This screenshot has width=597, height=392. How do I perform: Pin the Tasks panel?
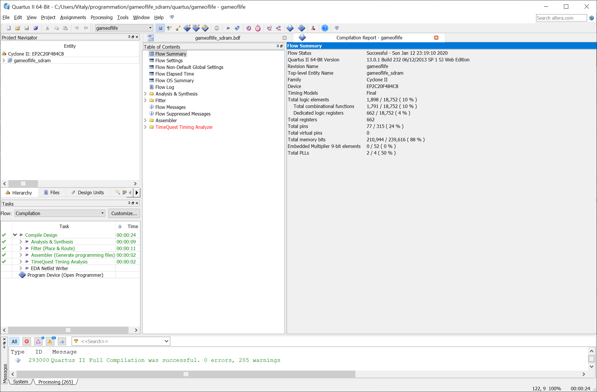pos(129,203)
